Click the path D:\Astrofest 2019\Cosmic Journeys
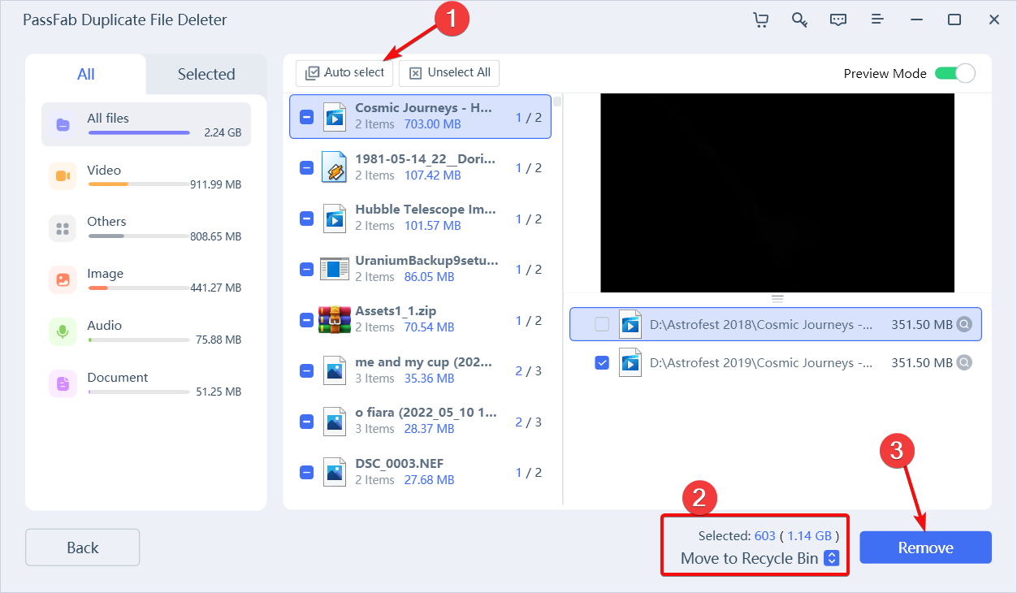The width and height of the screenshot is (1017, 593). (762, 363)
